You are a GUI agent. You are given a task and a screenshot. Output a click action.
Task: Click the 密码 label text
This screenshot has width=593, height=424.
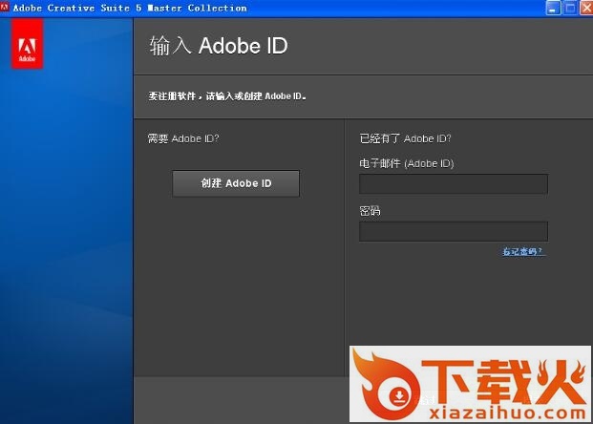tap(370, 210)
